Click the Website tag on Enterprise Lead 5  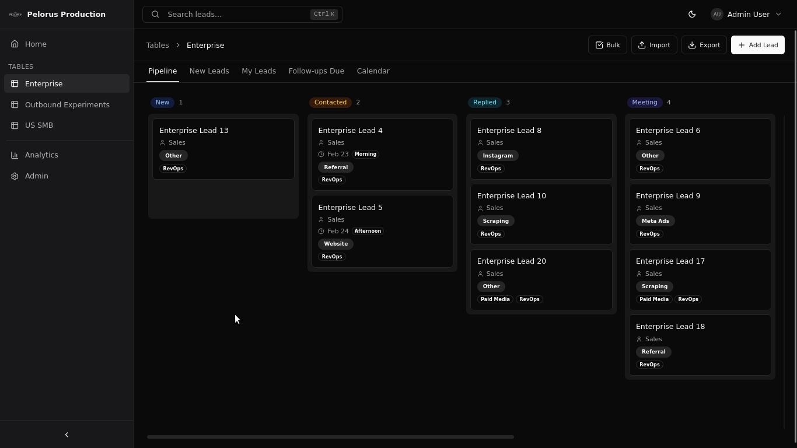(335, 244)
